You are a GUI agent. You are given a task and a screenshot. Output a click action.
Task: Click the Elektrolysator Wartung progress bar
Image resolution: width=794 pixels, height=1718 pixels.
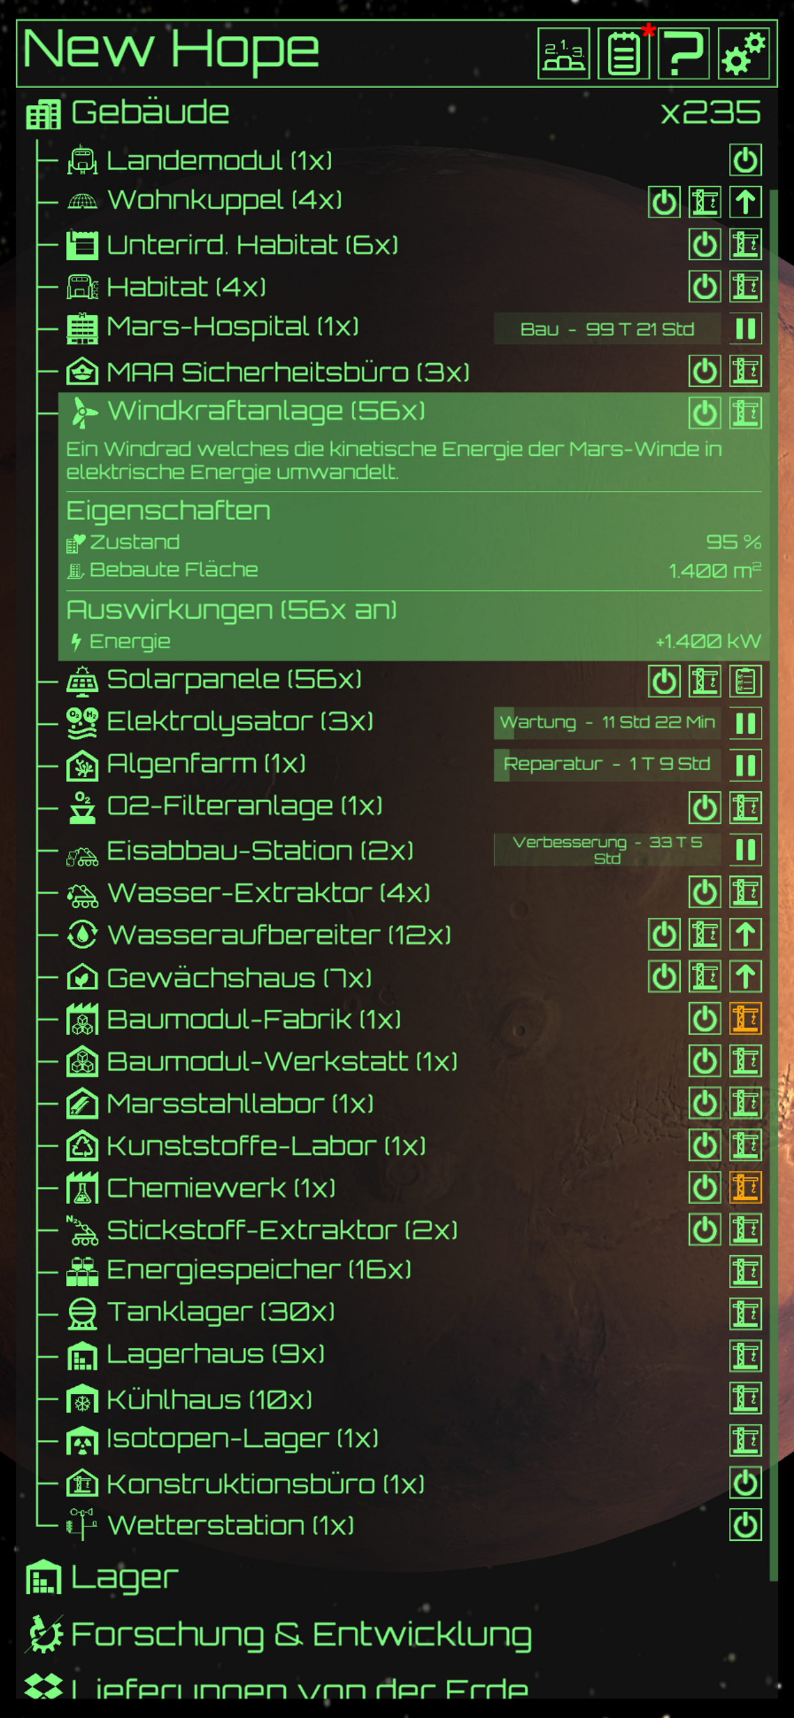[x=607, y=723]
